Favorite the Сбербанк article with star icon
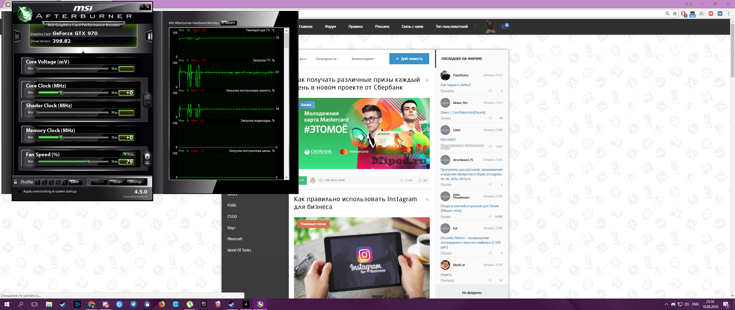Viewport: 735px width, 310px height. click(427, 80)
